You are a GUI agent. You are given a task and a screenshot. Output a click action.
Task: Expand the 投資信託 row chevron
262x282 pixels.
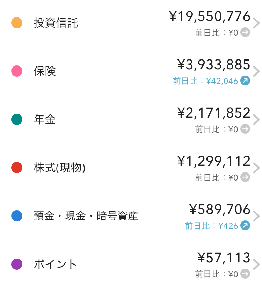(256, 23)
